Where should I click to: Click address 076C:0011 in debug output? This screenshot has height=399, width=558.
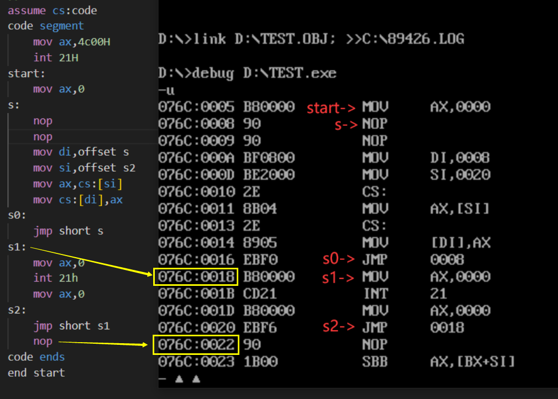coord(196,209)
